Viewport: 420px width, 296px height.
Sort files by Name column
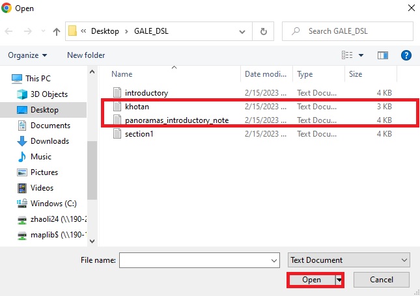coord(122,74)
